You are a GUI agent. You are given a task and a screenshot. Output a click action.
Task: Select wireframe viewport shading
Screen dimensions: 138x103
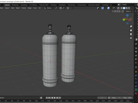click(122, 8)
